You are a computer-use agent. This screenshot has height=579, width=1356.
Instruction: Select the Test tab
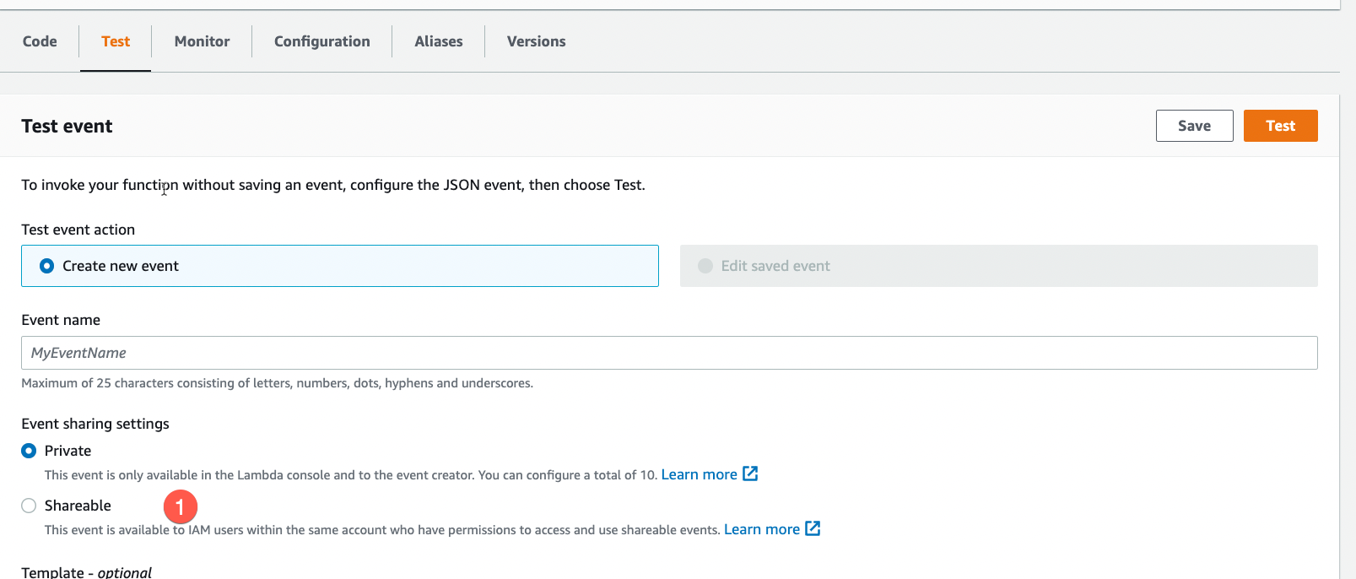(116, 41)
